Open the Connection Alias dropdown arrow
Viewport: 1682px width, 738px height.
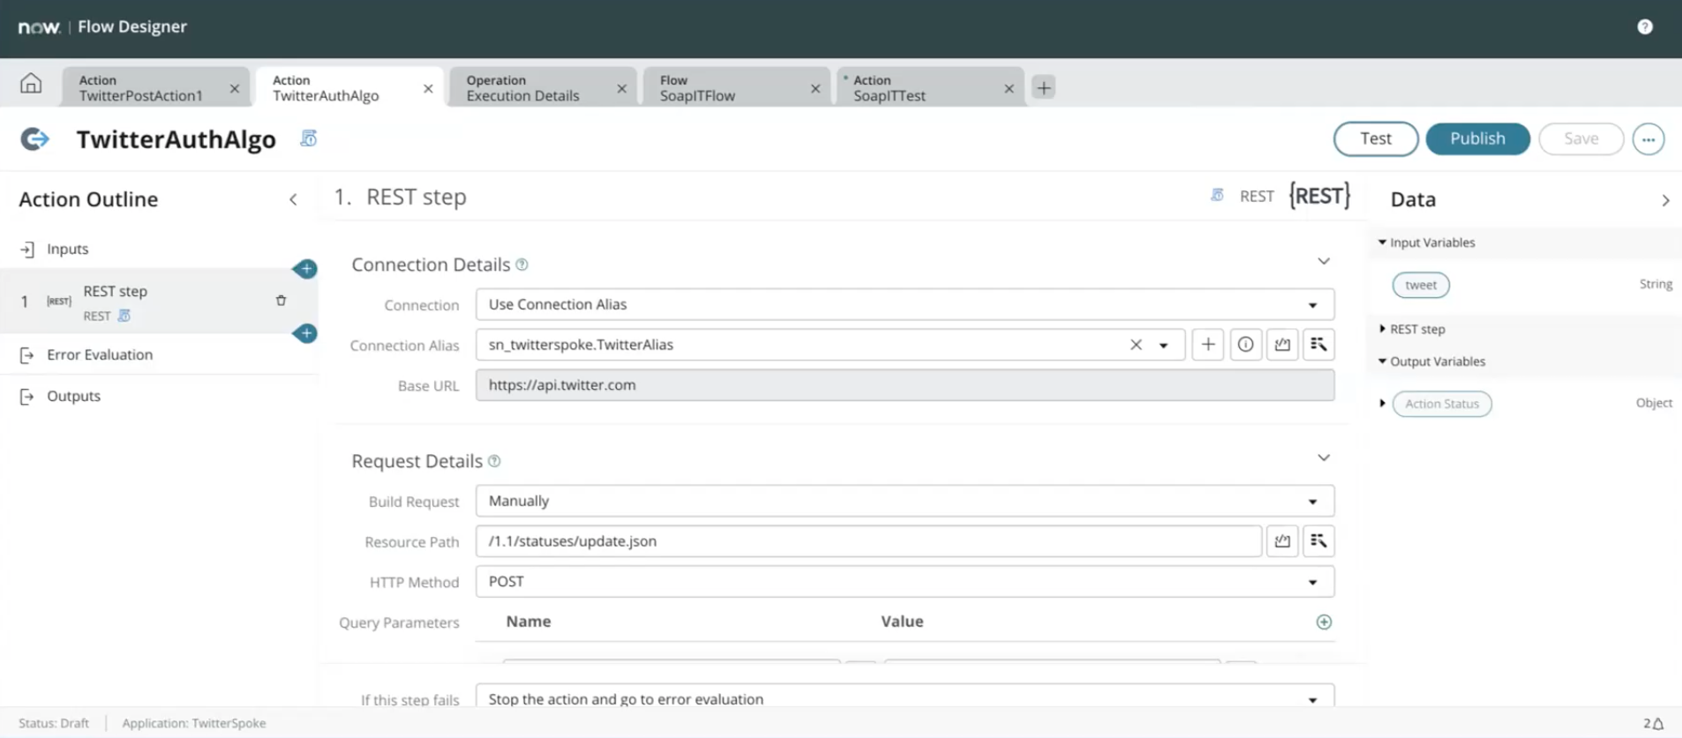(x=1164, y=346)
